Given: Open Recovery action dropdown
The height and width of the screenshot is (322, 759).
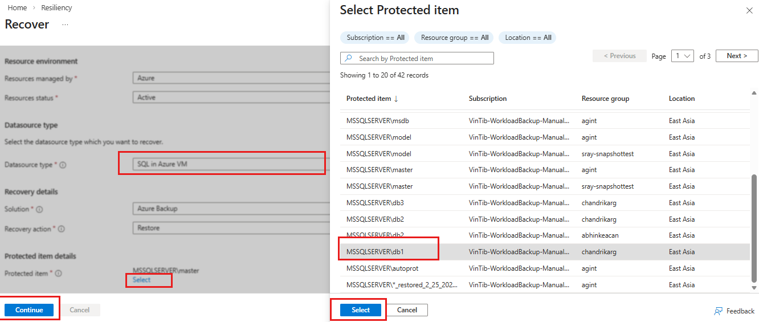Looking at the screenshot, I should [x=231, y=228].
